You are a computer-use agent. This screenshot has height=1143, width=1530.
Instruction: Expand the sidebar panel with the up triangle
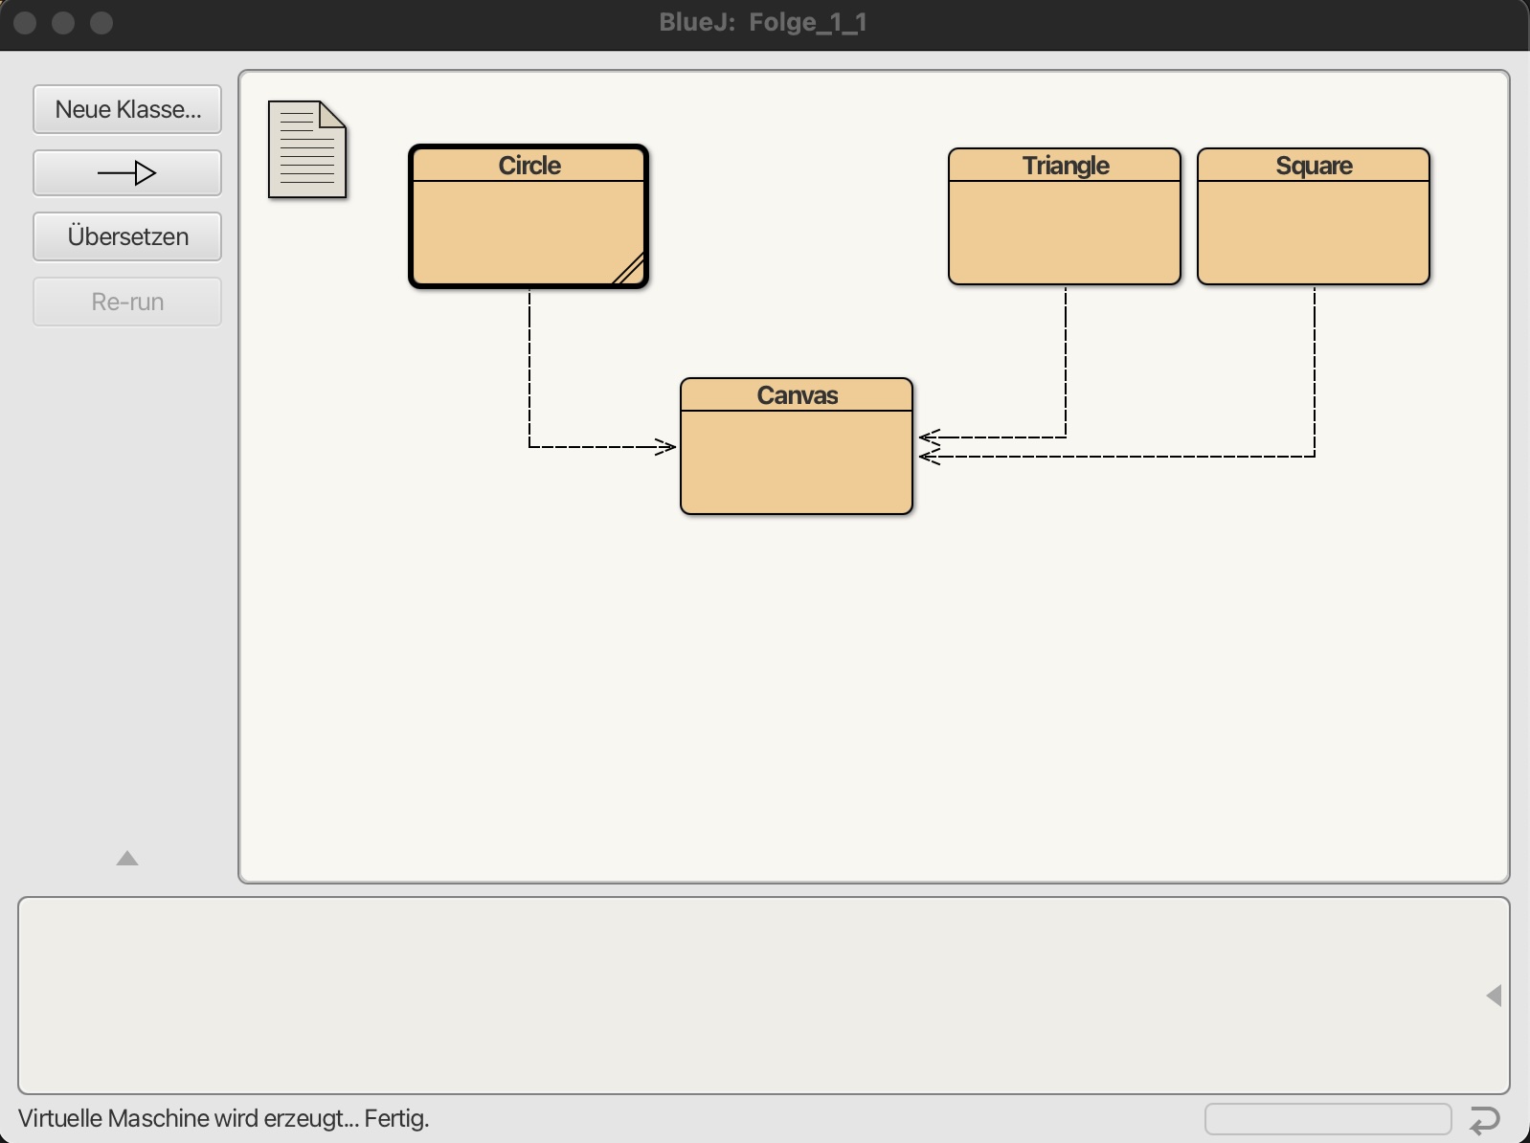[127, 859]
